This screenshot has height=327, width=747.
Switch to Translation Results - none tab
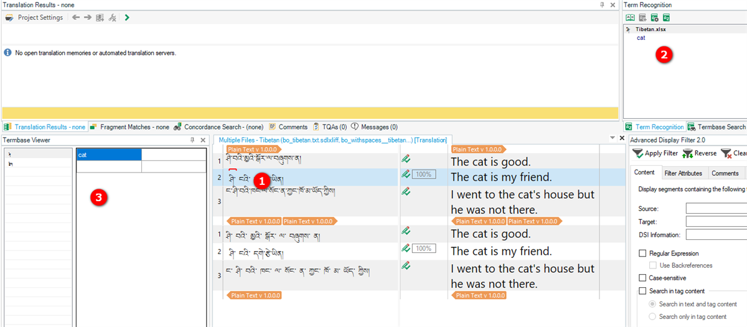(x=45, y=127)
